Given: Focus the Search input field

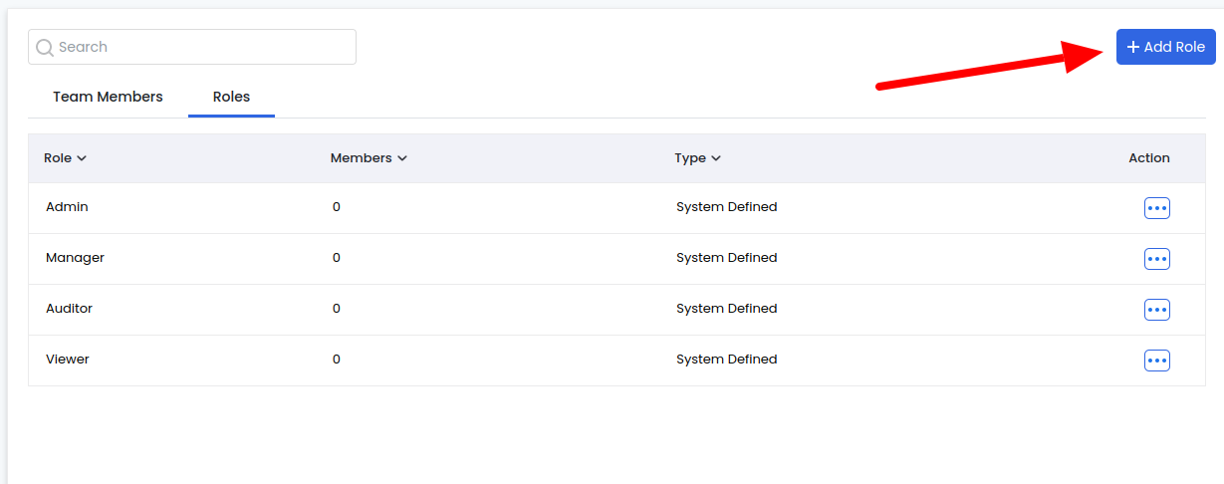Looking at the screenshot, I should coord(199,47).
